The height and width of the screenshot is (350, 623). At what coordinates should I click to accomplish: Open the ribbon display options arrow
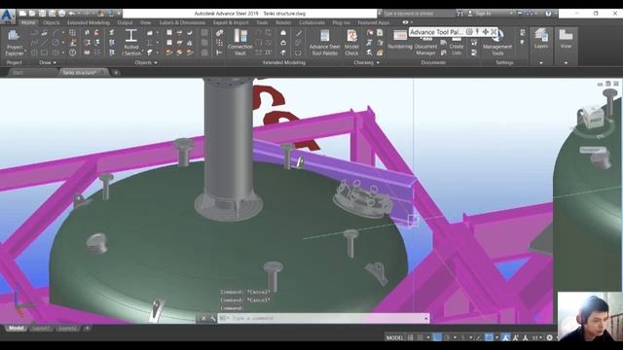[412, 22]
